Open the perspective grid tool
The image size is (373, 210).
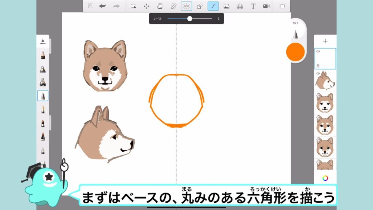[240, 6]
